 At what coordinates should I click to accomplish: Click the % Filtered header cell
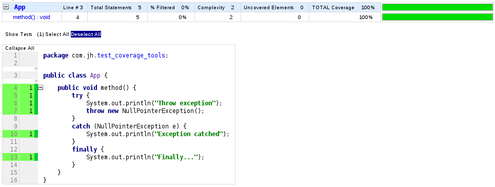click(171, 7)
